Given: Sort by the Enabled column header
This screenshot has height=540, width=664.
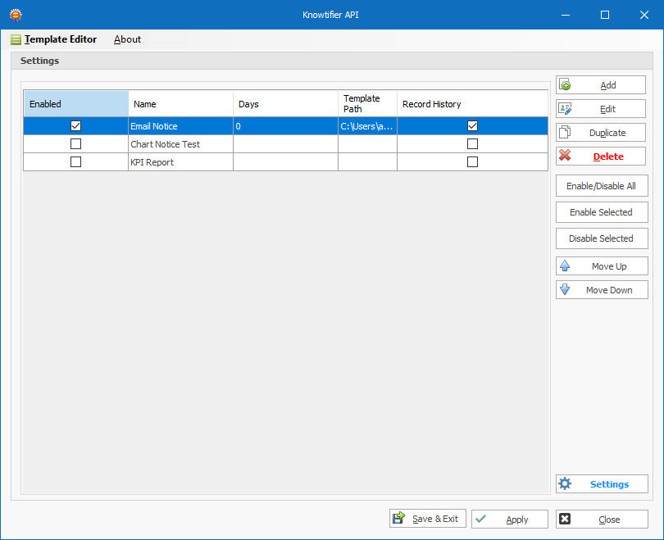Looking at the screenshot, I should pos(76,104).
